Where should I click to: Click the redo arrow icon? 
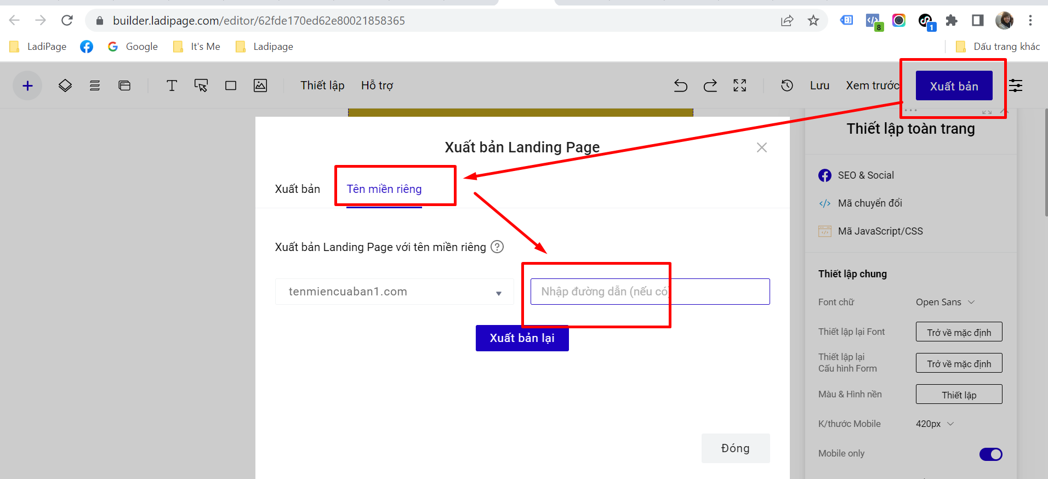(710, 85)
